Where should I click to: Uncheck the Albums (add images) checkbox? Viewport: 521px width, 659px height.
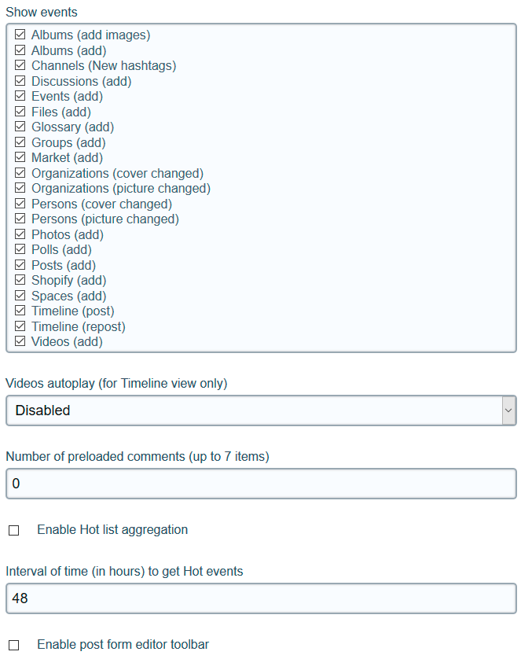(20, 35)
